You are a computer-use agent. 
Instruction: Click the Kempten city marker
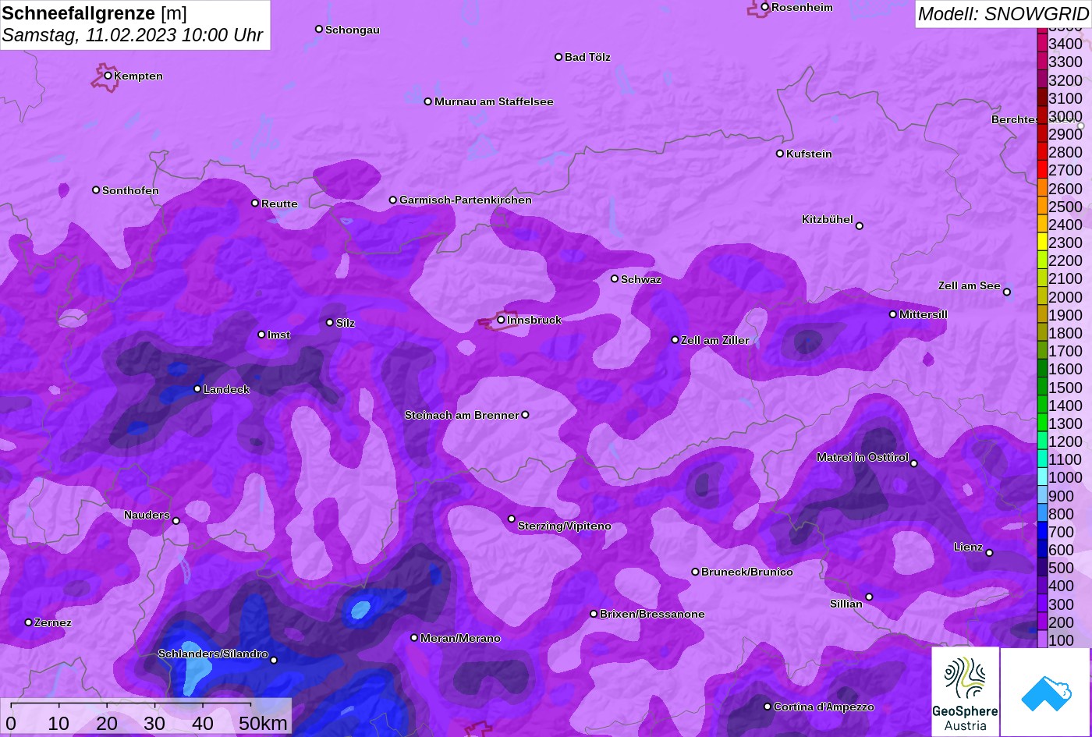click(x=108, y=76)
